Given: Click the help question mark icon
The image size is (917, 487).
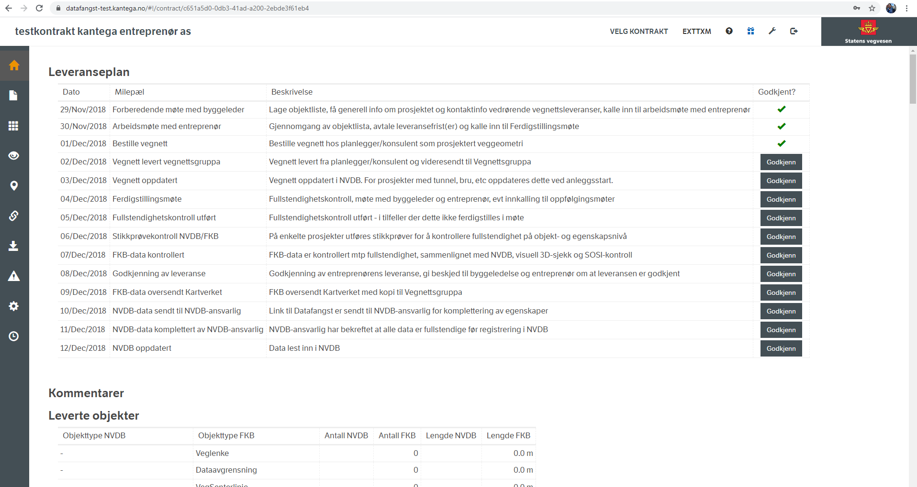Looking at the screenshot, I should (x=729, y=31).
